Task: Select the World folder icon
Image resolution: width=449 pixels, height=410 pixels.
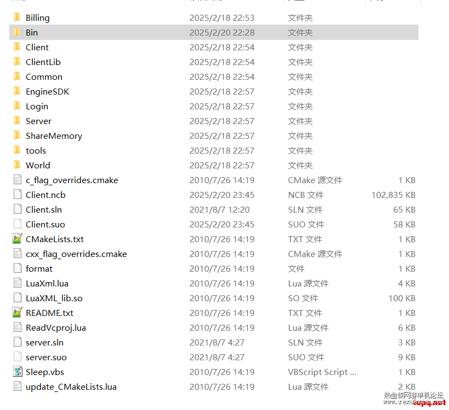Action: [x=17, y=165]
